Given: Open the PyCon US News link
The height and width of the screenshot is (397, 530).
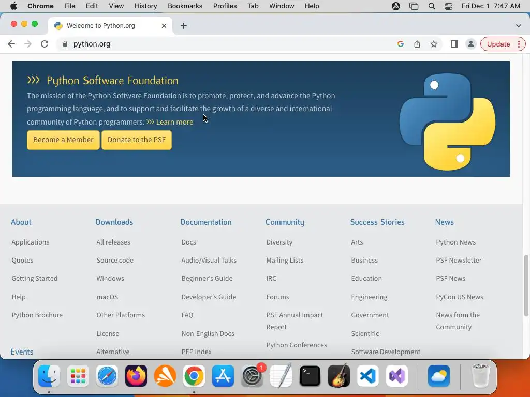Looking at the screenshot, I should (x=460, y=297).
